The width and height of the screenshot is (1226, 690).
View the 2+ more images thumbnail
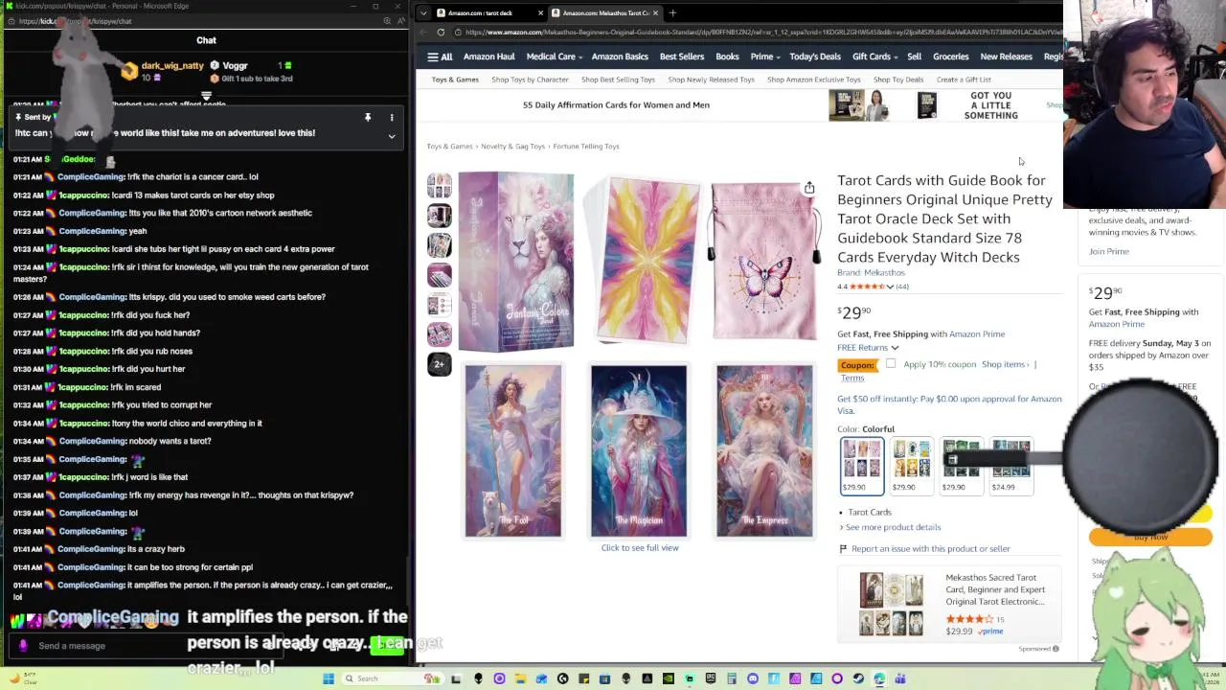coord(440,364)
